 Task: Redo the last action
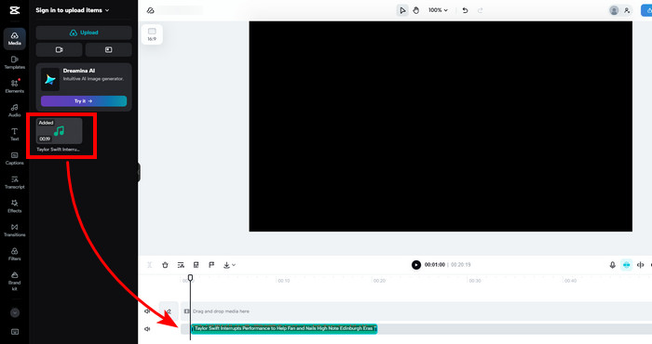click(481, 10)
